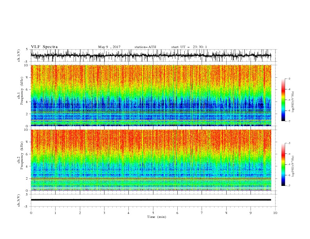Image resolution: width=310 pixels, height=239 pixels.
Task: Click the "ch.3(V)" axis label
Action: point(19,200)
